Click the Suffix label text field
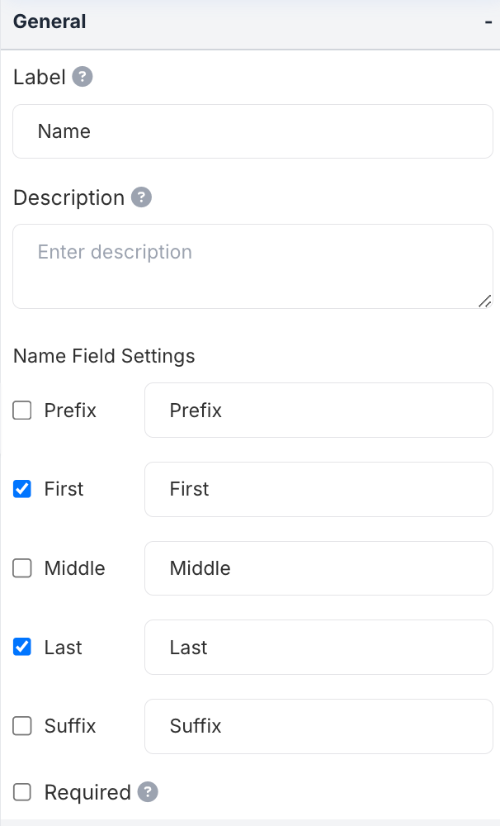Viewport: 500px width, 826px height. [318, 726]
